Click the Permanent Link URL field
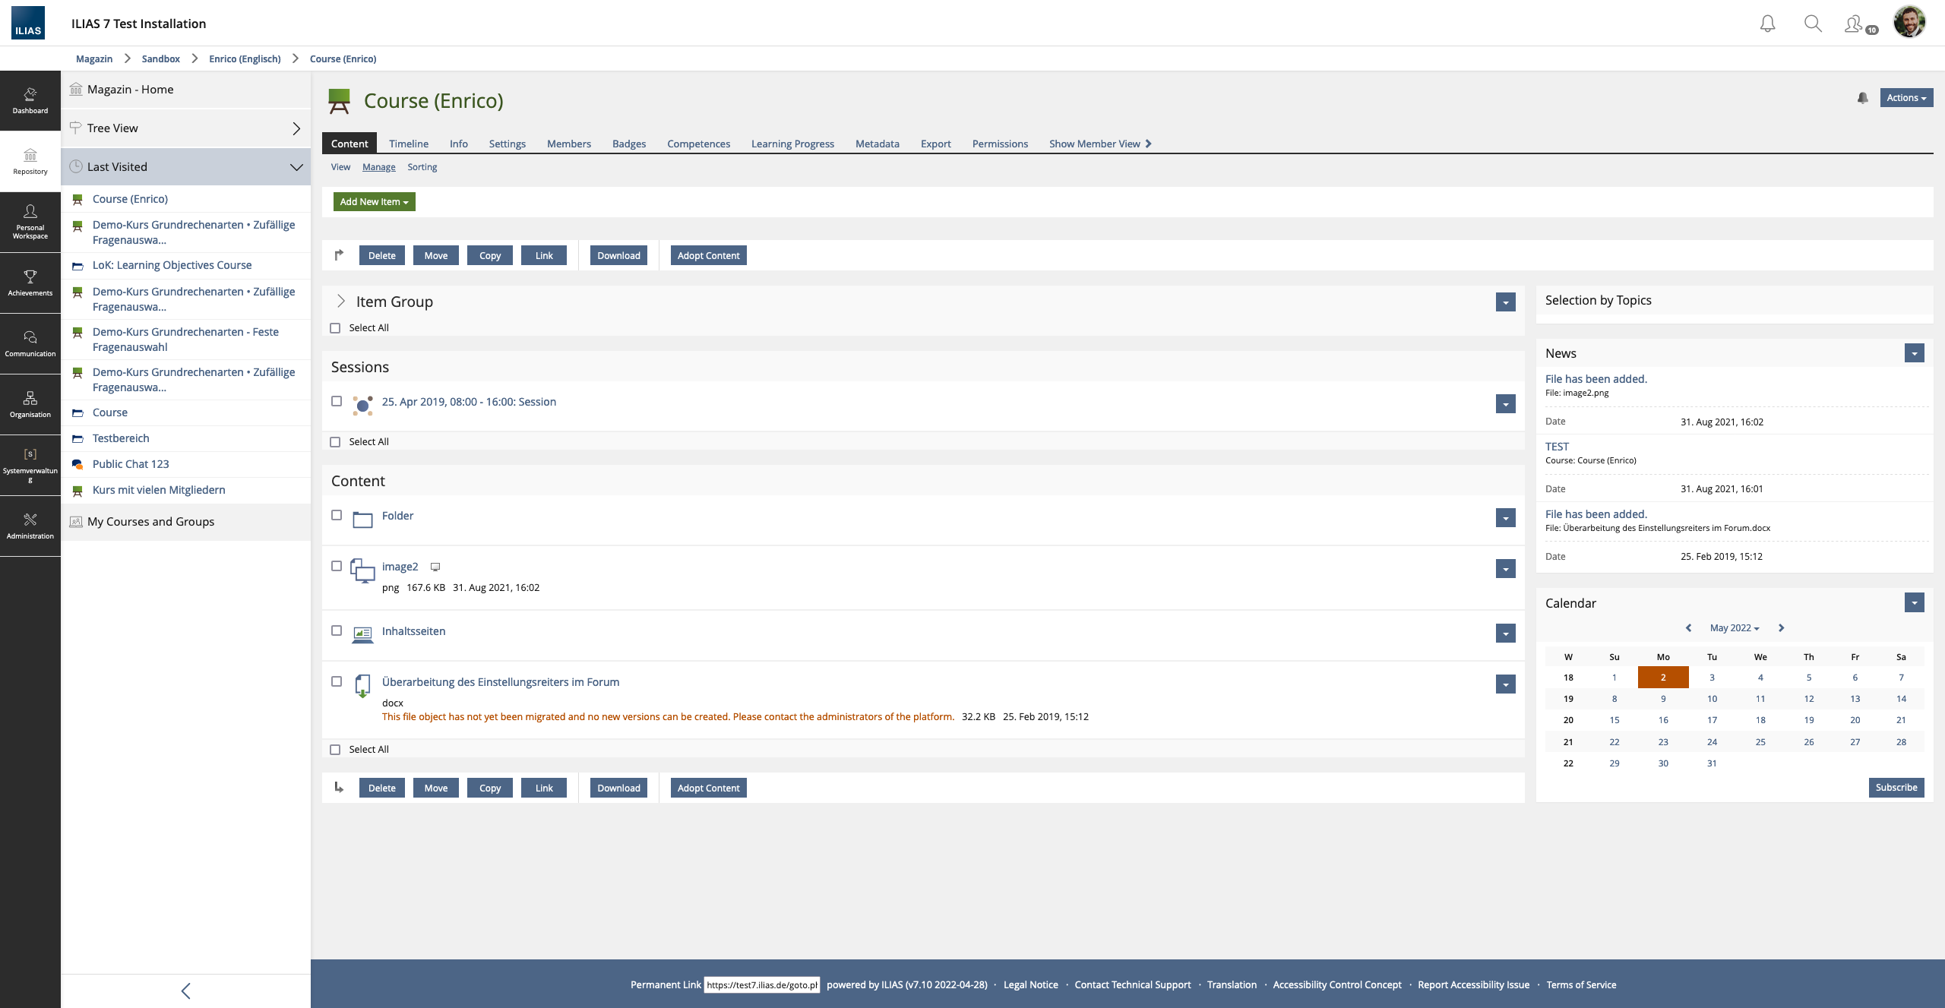 point(761,985)
